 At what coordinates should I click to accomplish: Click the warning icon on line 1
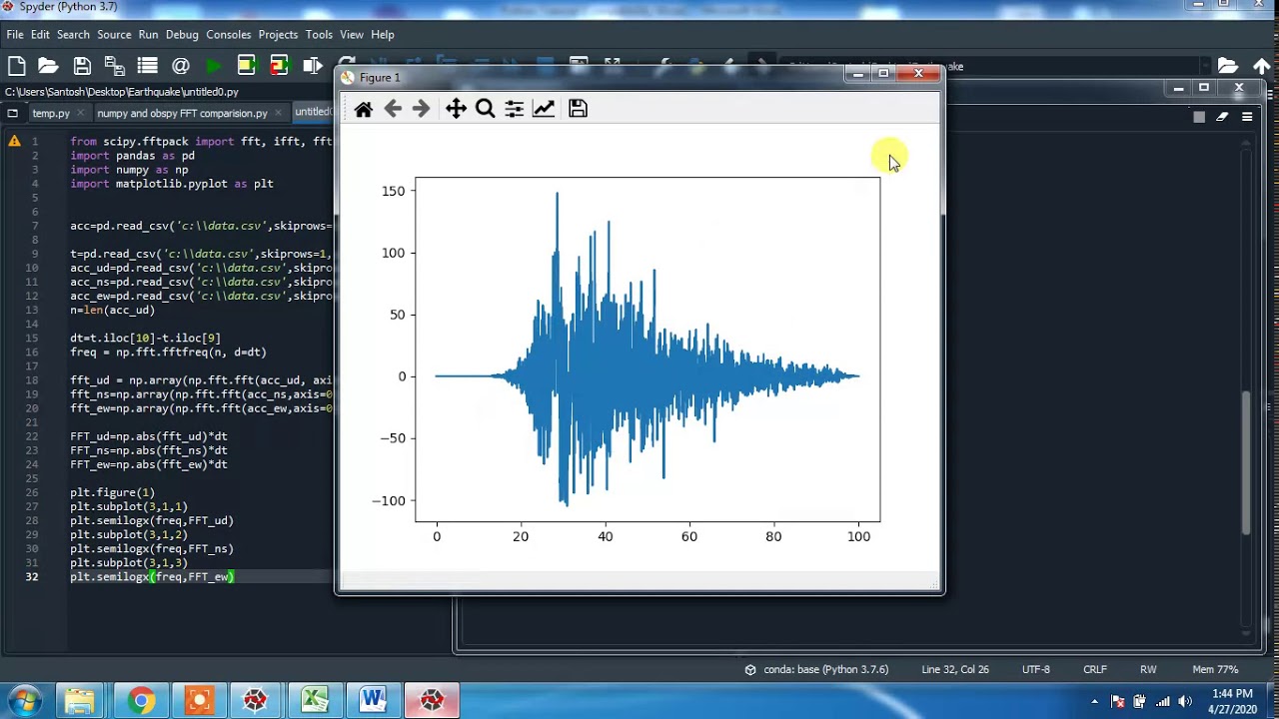click(14, 141)
